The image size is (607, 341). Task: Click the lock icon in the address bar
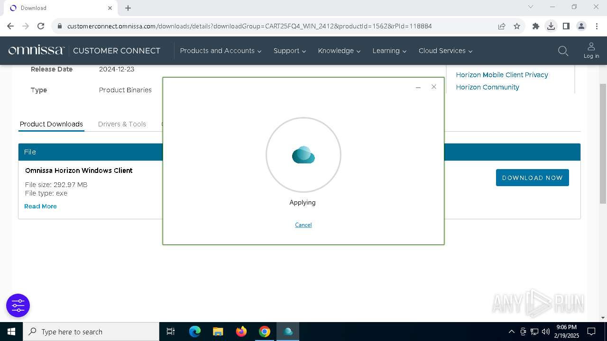click(x=60, y=26)
